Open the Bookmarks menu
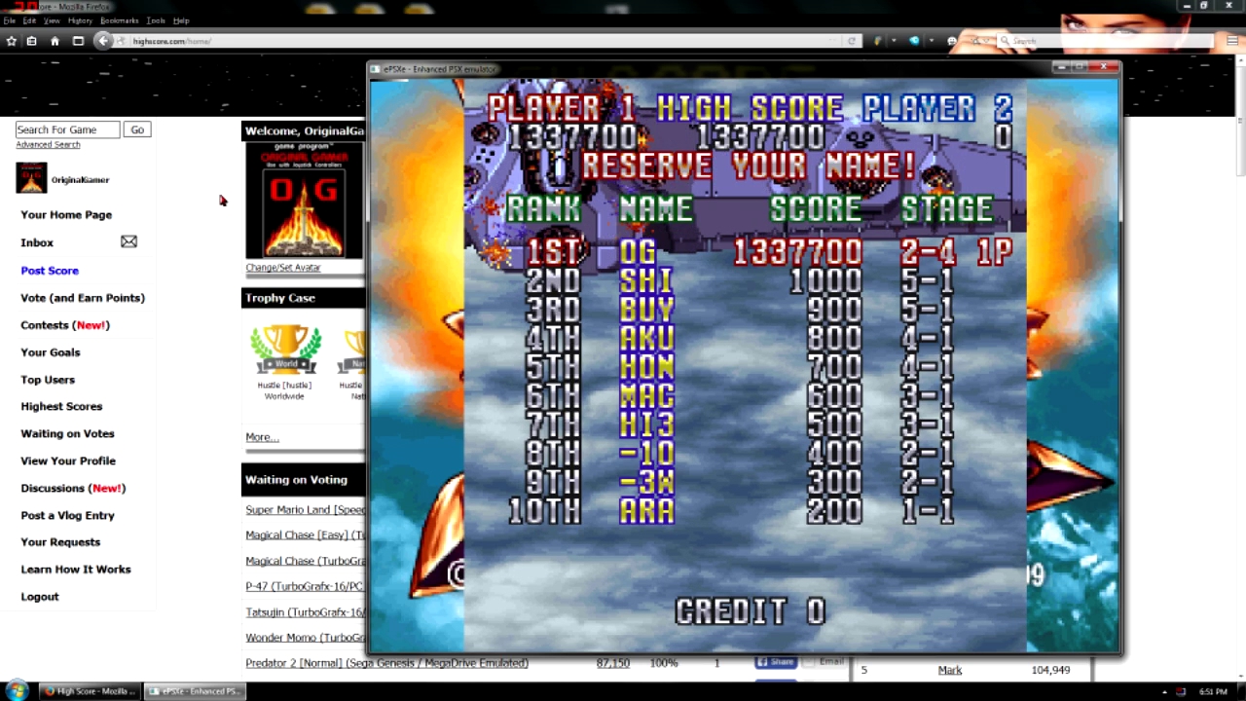Image resolution: width=1246 pixels, height=701 pixels. 119,20
